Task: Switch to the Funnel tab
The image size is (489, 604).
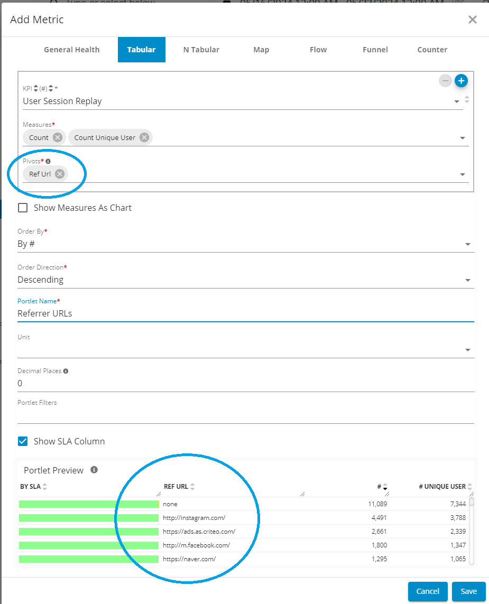Action: [375, 50]
